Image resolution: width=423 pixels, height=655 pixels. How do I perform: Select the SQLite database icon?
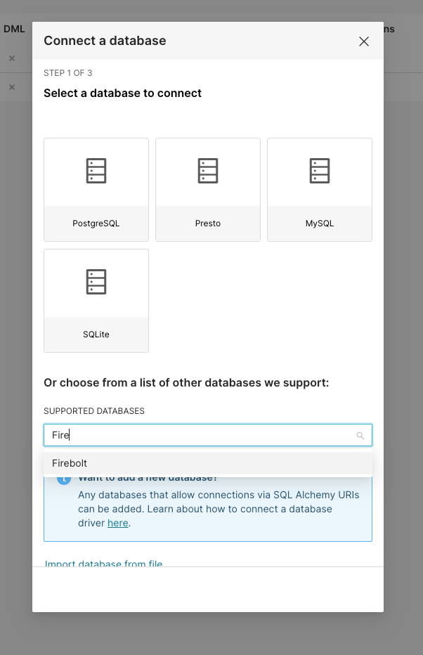96,282
